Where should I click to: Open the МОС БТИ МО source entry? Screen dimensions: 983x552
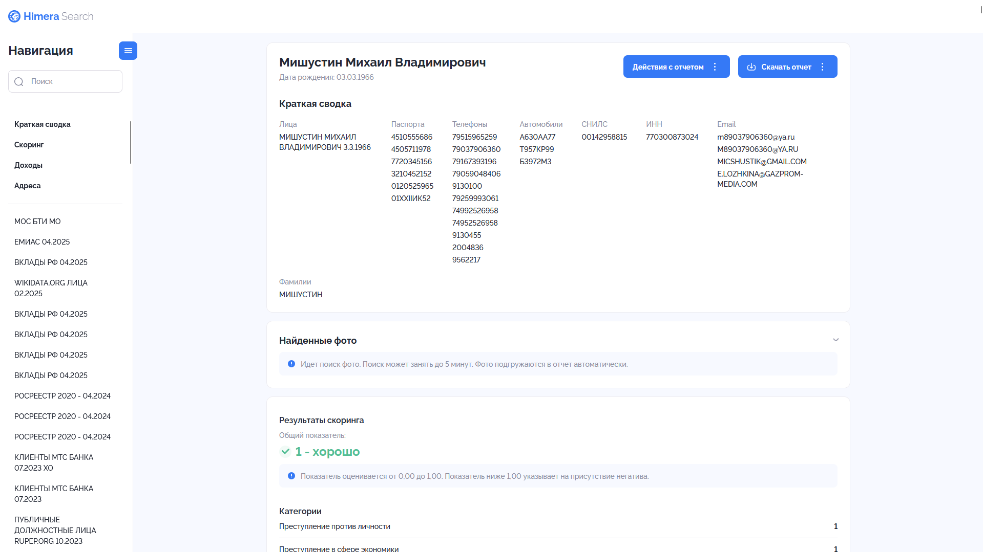coord(37,222)
